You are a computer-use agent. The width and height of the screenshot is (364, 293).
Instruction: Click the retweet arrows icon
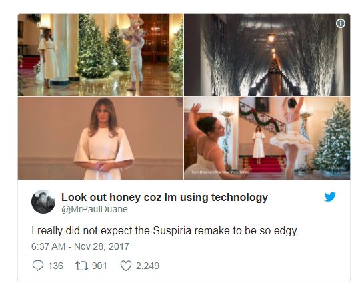pos(82,266)
